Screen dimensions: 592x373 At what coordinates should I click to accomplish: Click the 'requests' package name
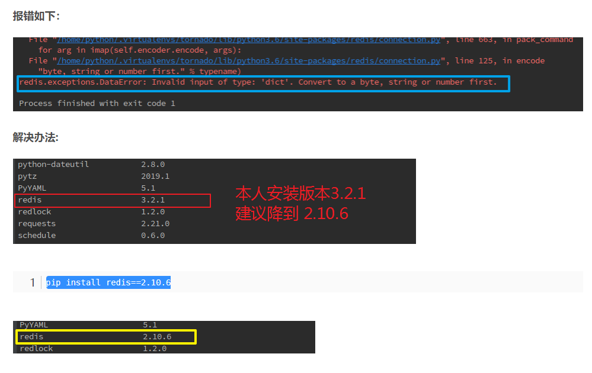point(37,224)
